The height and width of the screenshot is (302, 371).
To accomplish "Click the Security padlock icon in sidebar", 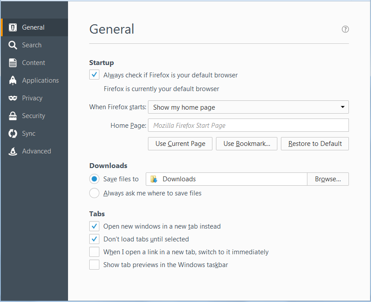I will coord(13,116).
